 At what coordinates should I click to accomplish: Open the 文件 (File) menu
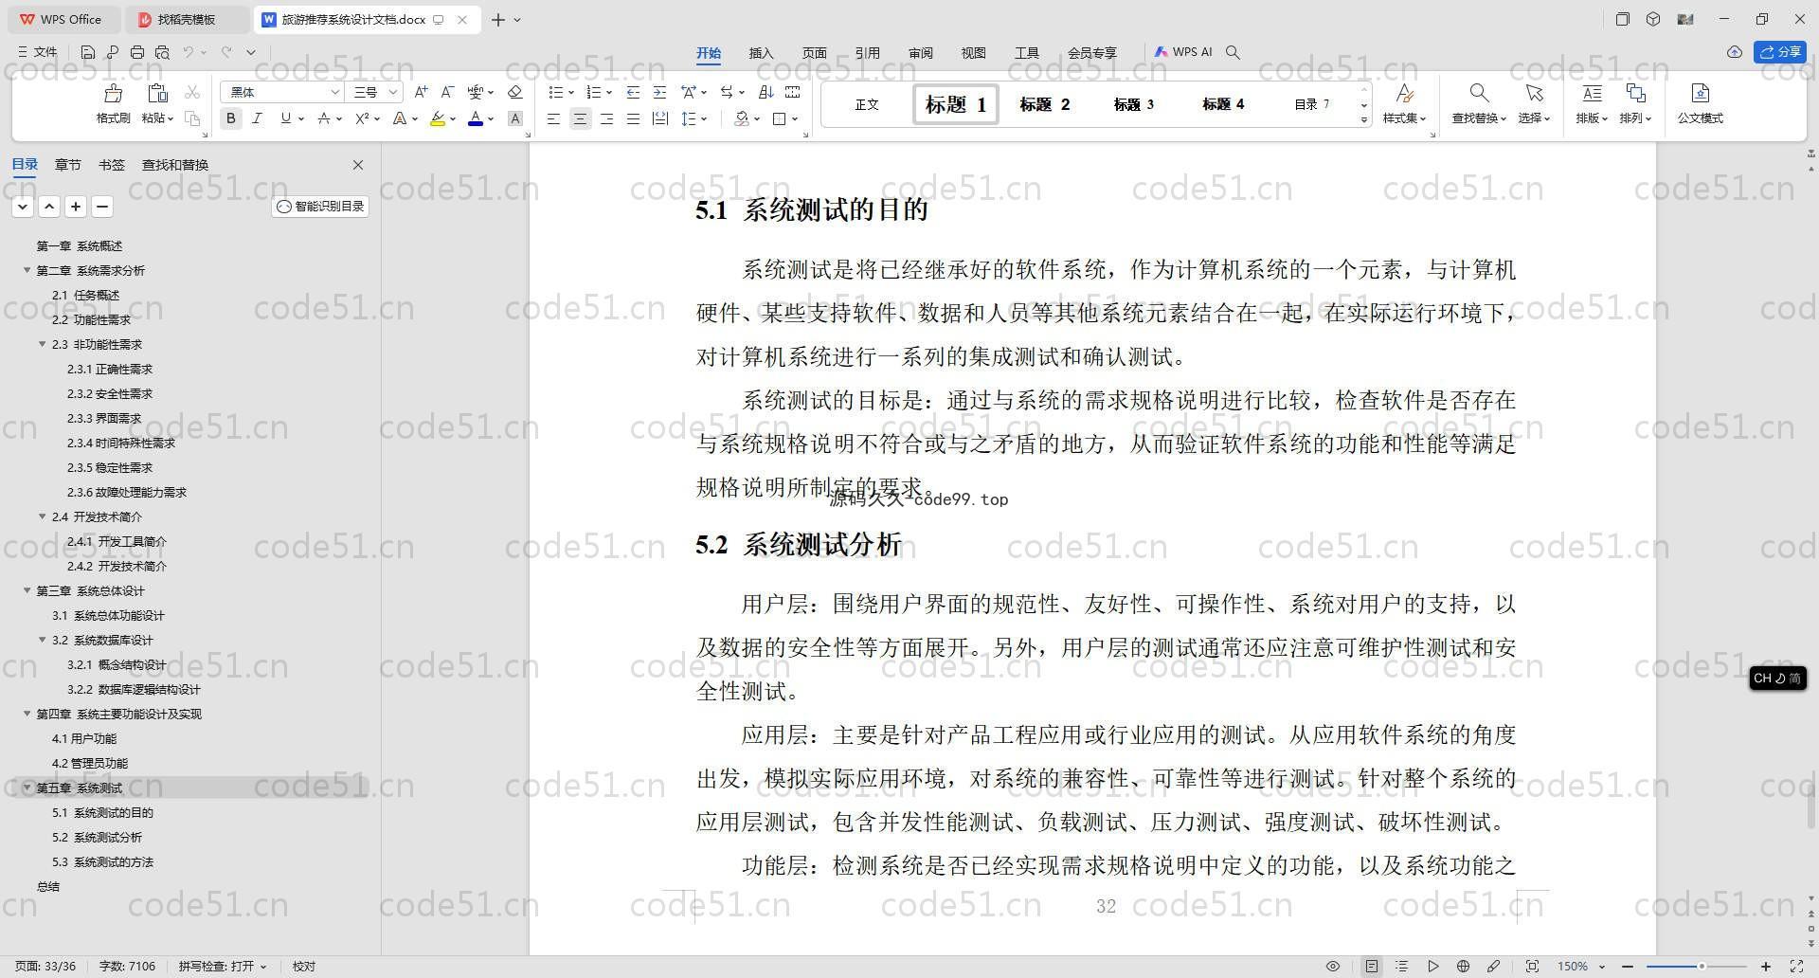[37, 52]
